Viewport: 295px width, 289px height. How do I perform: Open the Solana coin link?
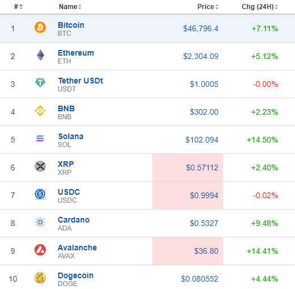(71, 136)
